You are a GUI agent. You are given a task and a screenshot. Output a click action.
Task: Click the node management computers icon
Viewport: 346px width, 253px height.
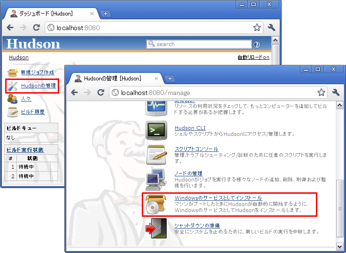click(156, 180)
